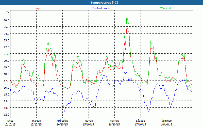Click the 16/10/15 date label
The width and height of the screenshot is (203, 127).
[114, 124]
